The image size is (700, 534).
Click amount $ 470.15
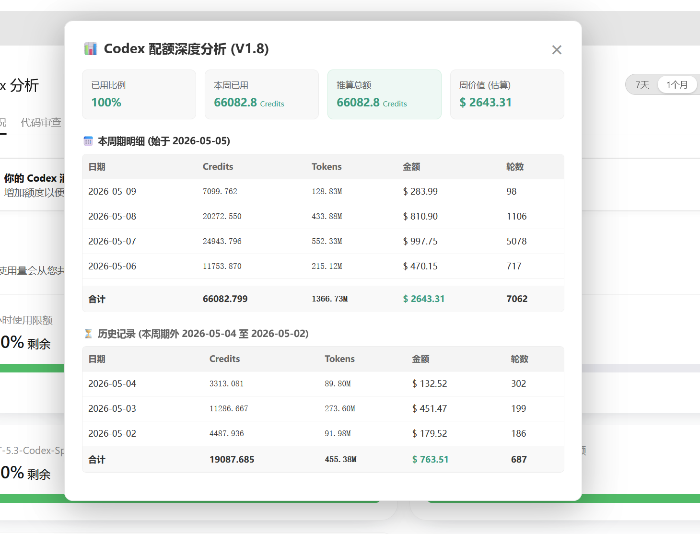420,266
